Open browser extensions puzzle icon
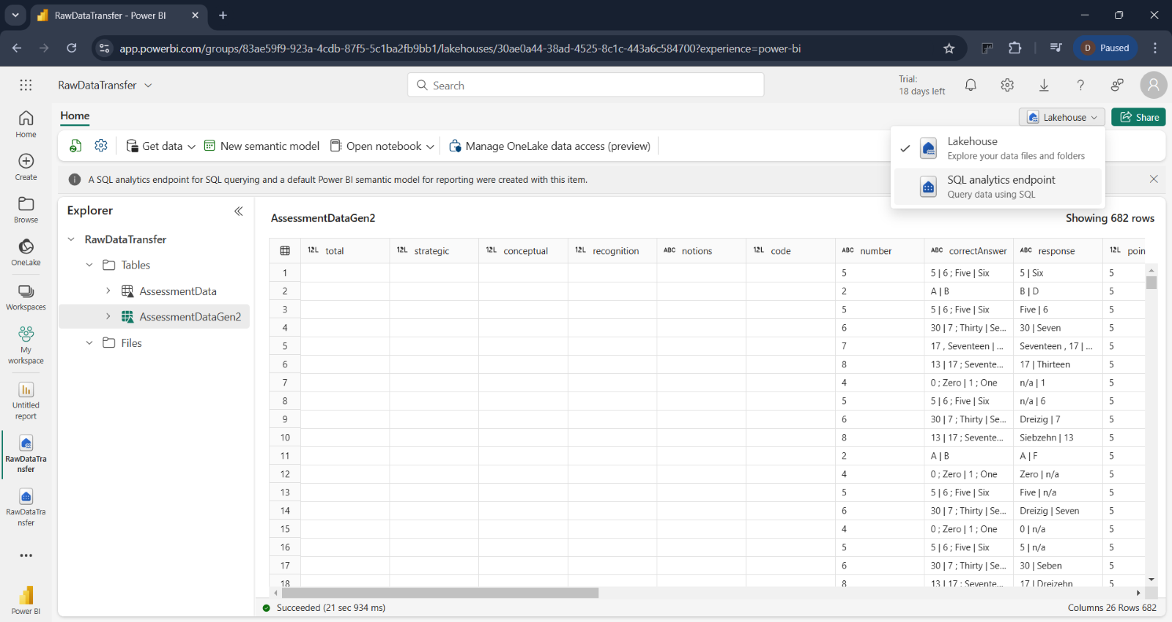1172x622 pixels. pyautogui.click(x=1015, y=48)
